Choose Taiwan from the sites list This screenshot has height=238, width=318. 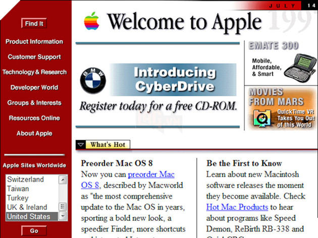18,189
